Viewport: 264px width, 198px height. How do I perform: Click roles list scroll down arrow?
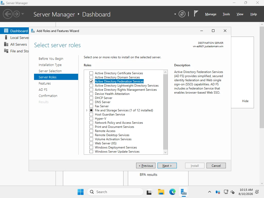click(165, 152)
